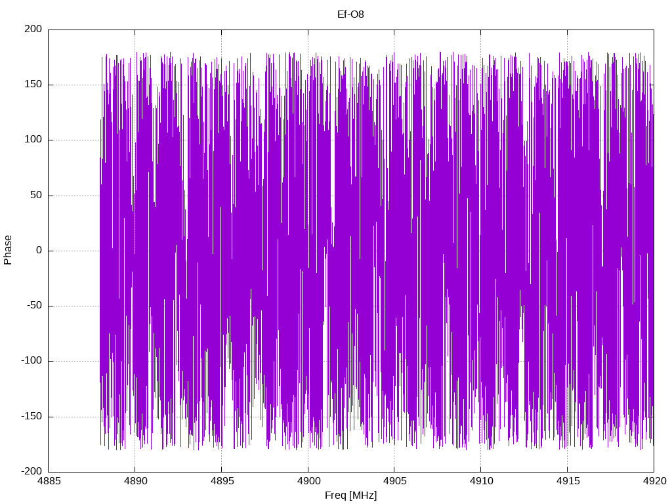Click the y-axis tick label '-100'
The image size is (672, 504).
(31, 361)
